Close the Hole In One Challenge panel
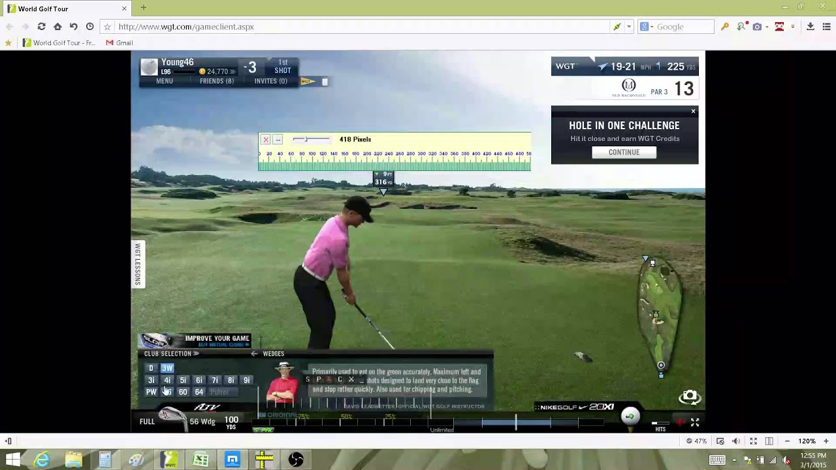This screenshot has height=470, width=836. (693, 112)
